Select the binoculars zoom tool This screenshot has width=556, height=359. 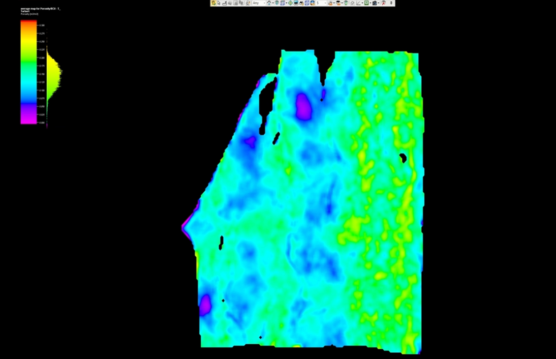(295, 3)
